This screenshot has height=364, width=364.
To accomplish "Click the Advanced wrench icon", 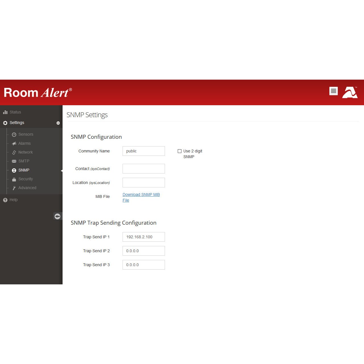I will (x=14, y=188).
